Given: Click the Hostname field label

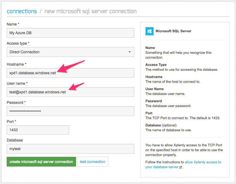Looking at the screenshot, I should point(15,64).
